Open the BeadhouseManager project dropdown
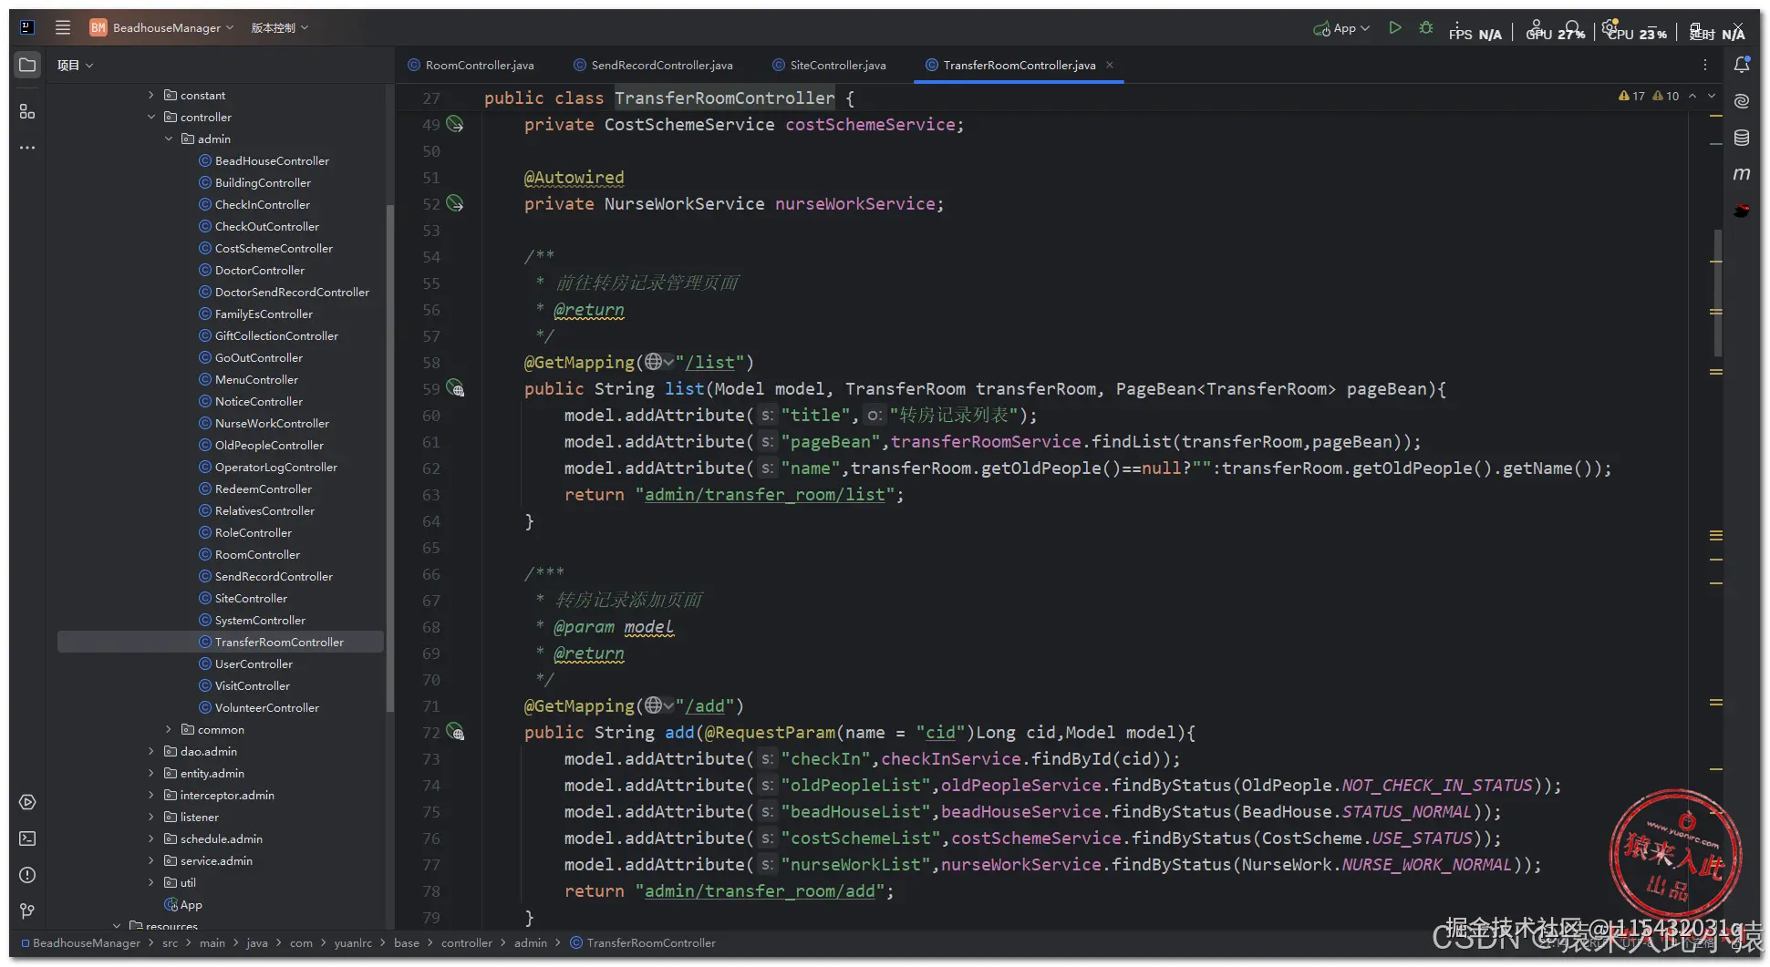Screen dimensions: 1770x967 162,27
